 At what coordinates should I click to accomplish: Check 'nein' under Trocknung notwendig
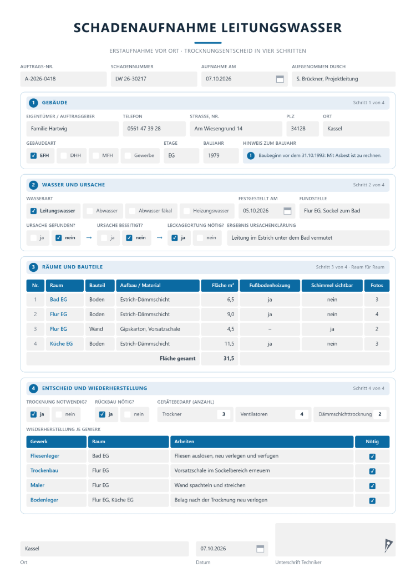pyautogui.click(x=59, y=414)
